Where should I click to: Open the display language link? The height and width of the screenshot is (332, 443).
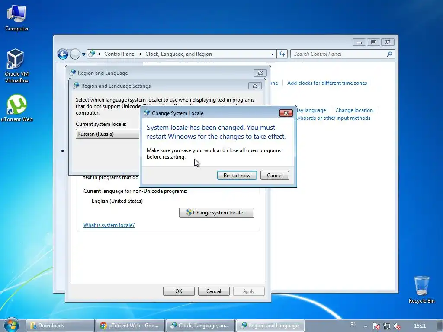(x=311, y=110)
